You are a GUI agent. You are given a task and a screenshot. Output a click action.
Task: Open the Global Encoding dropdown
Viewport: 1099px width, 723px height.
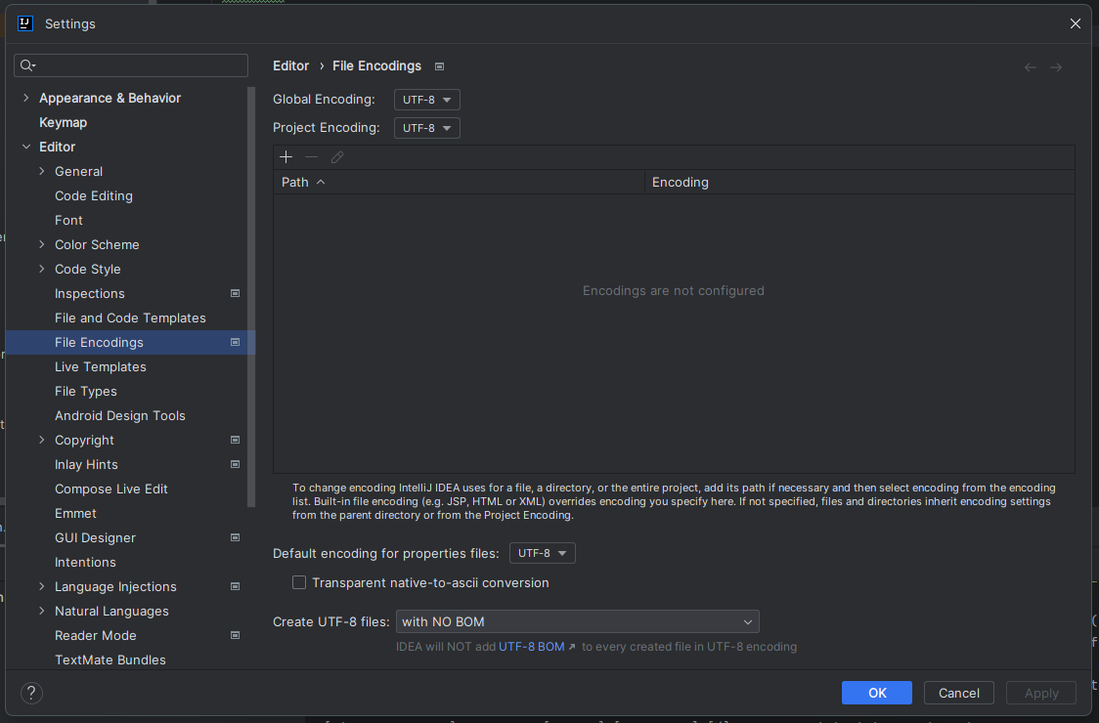[x=427, y=100]
